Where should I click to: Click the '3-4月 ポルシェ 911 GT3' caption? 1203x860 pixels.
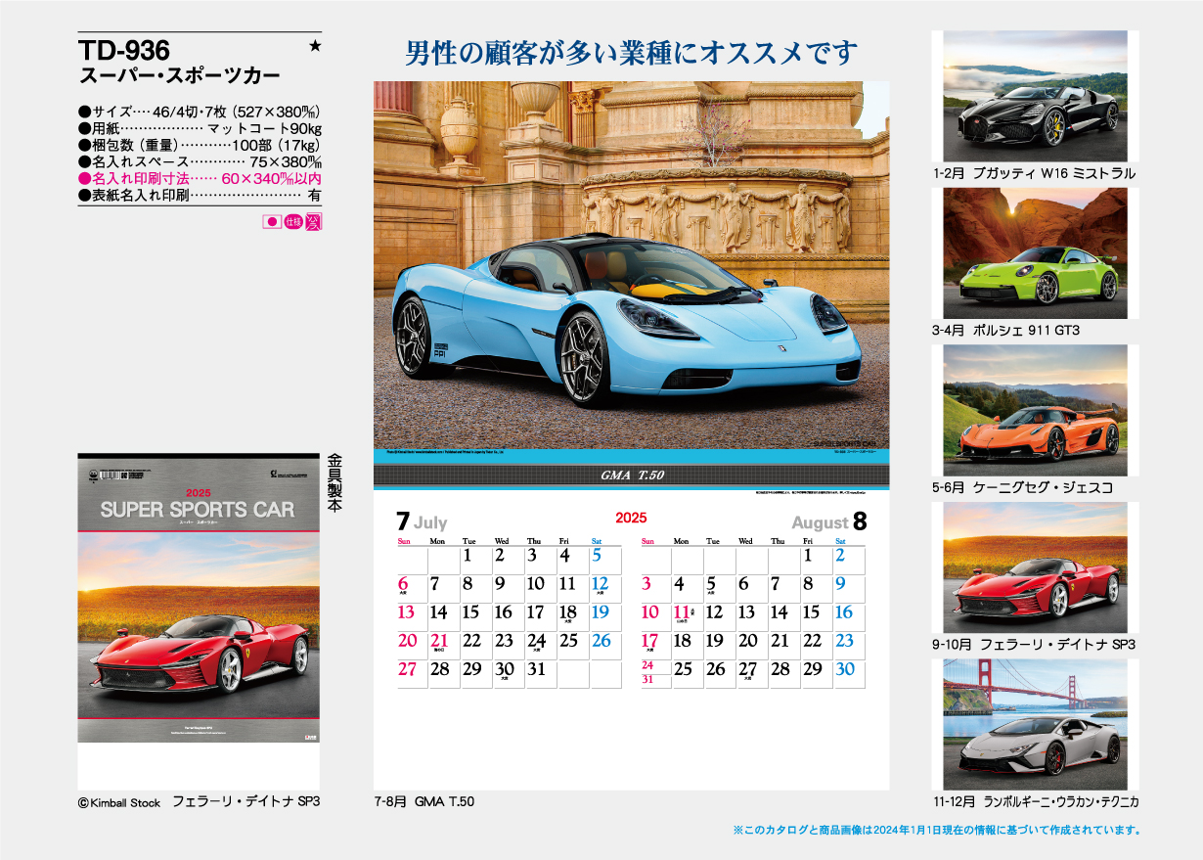(x=1005, y=331)
